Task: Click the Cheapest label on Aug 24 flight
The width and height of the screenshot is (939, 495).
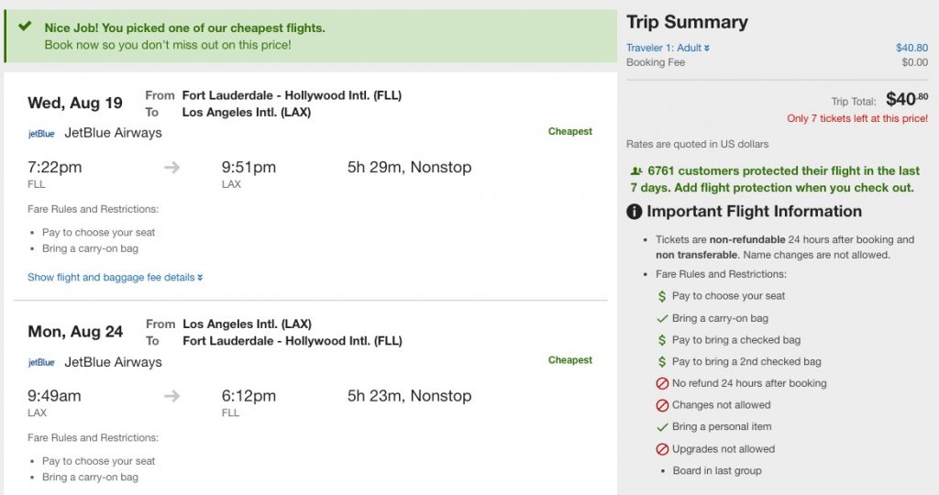Action: pos(570,360)
